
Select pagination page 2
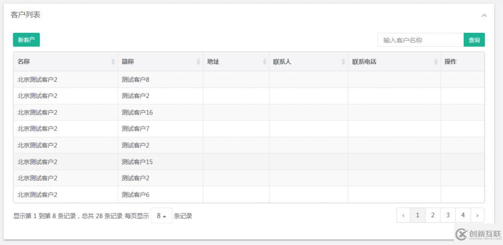click(433, 215)
